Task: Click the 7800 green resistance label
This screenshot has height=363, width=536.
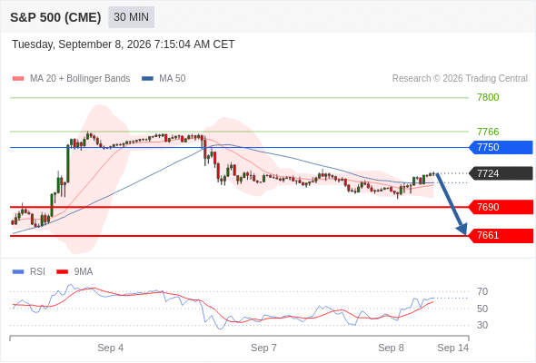Action: [488, 98]
